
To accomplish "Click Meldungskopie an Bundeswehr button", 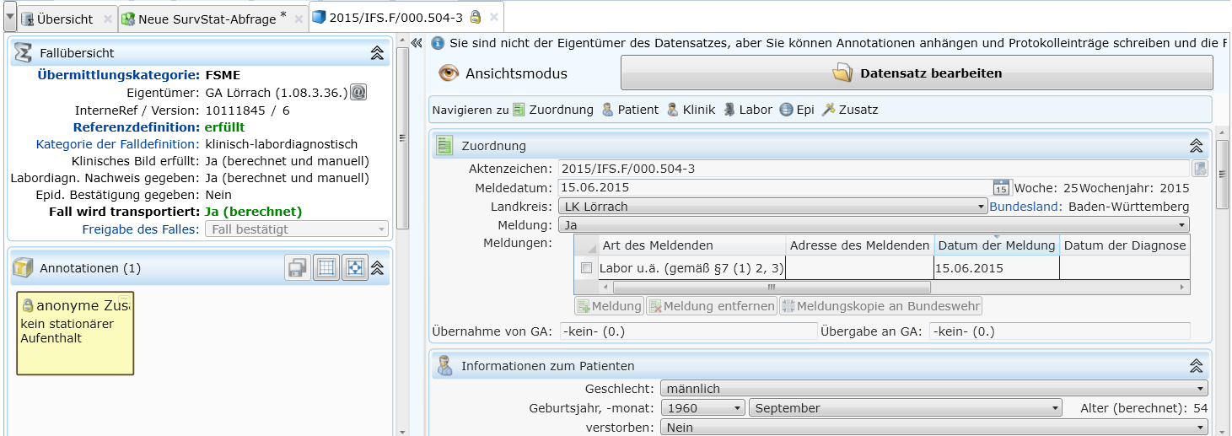I will (880, 306).
